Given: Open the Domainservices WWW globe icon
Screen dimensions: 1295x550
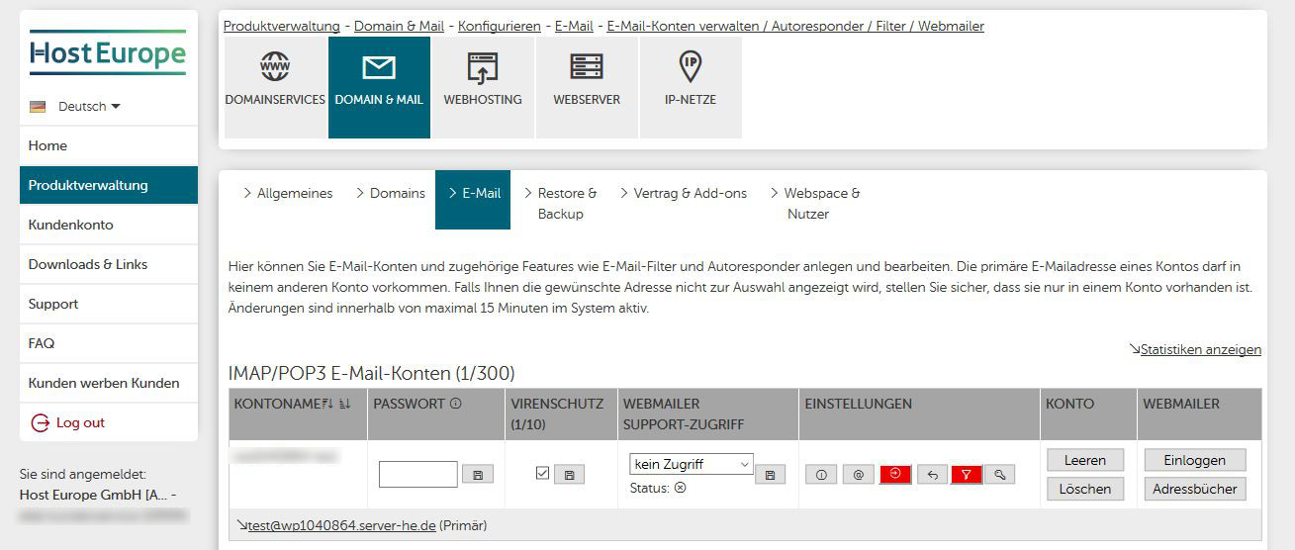Looking at the screenshot, I should tap(275, 67).
